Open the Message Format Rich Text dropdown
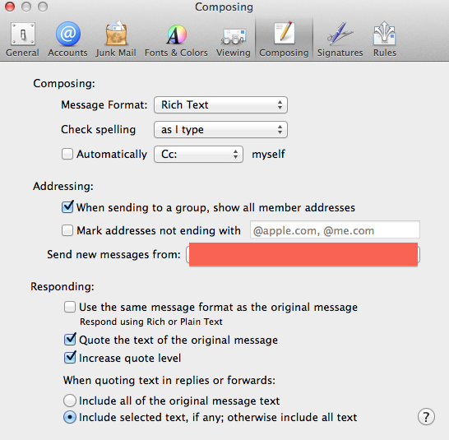 point(220,104)
